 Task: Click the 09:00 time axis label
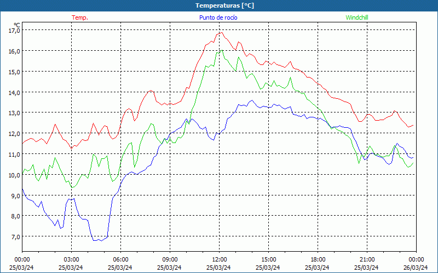pyautogui.click(x=170, y=260)
